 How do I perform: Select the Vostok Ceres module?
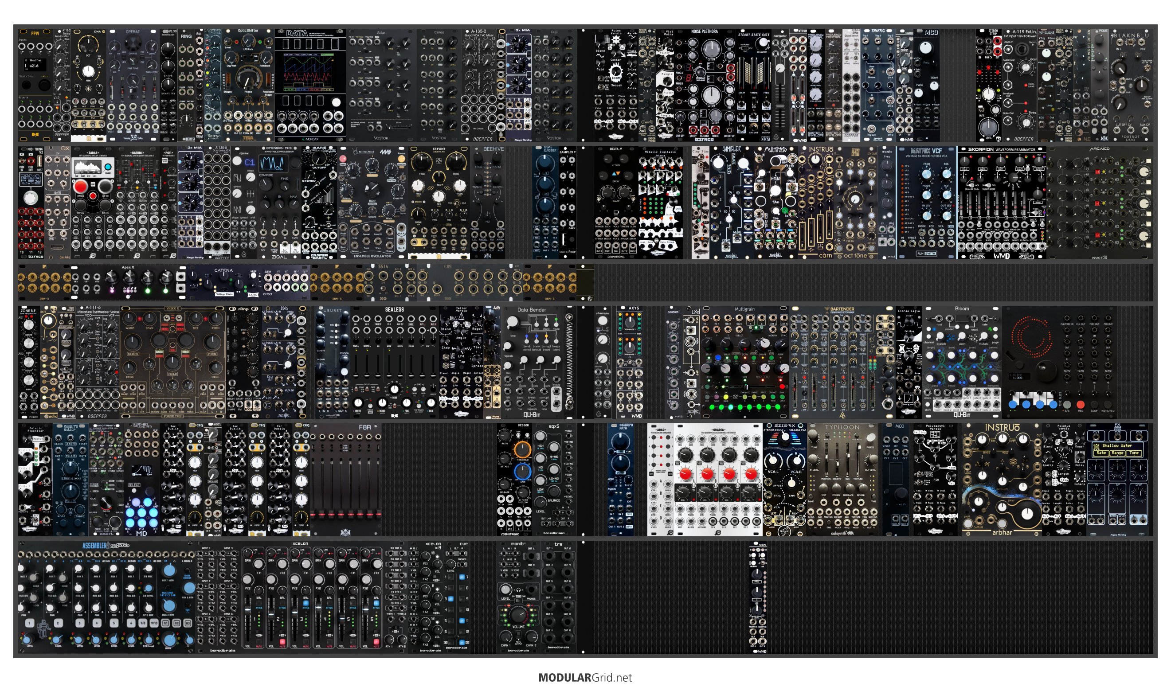(439, 85)
